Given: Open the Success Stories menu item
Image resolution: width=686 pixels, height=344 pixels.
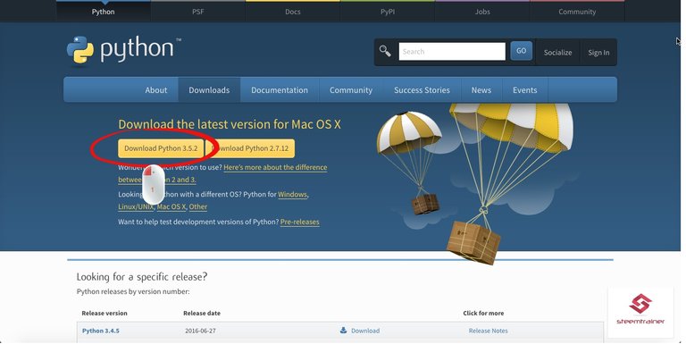Looking at the screenshot, I should [x=422, y=90].
